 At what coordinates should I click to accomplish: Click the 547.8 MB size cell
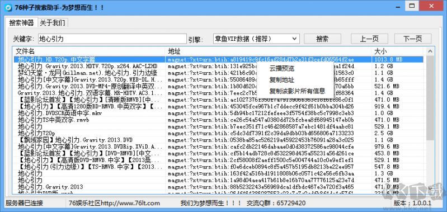(x=386, y=167)
